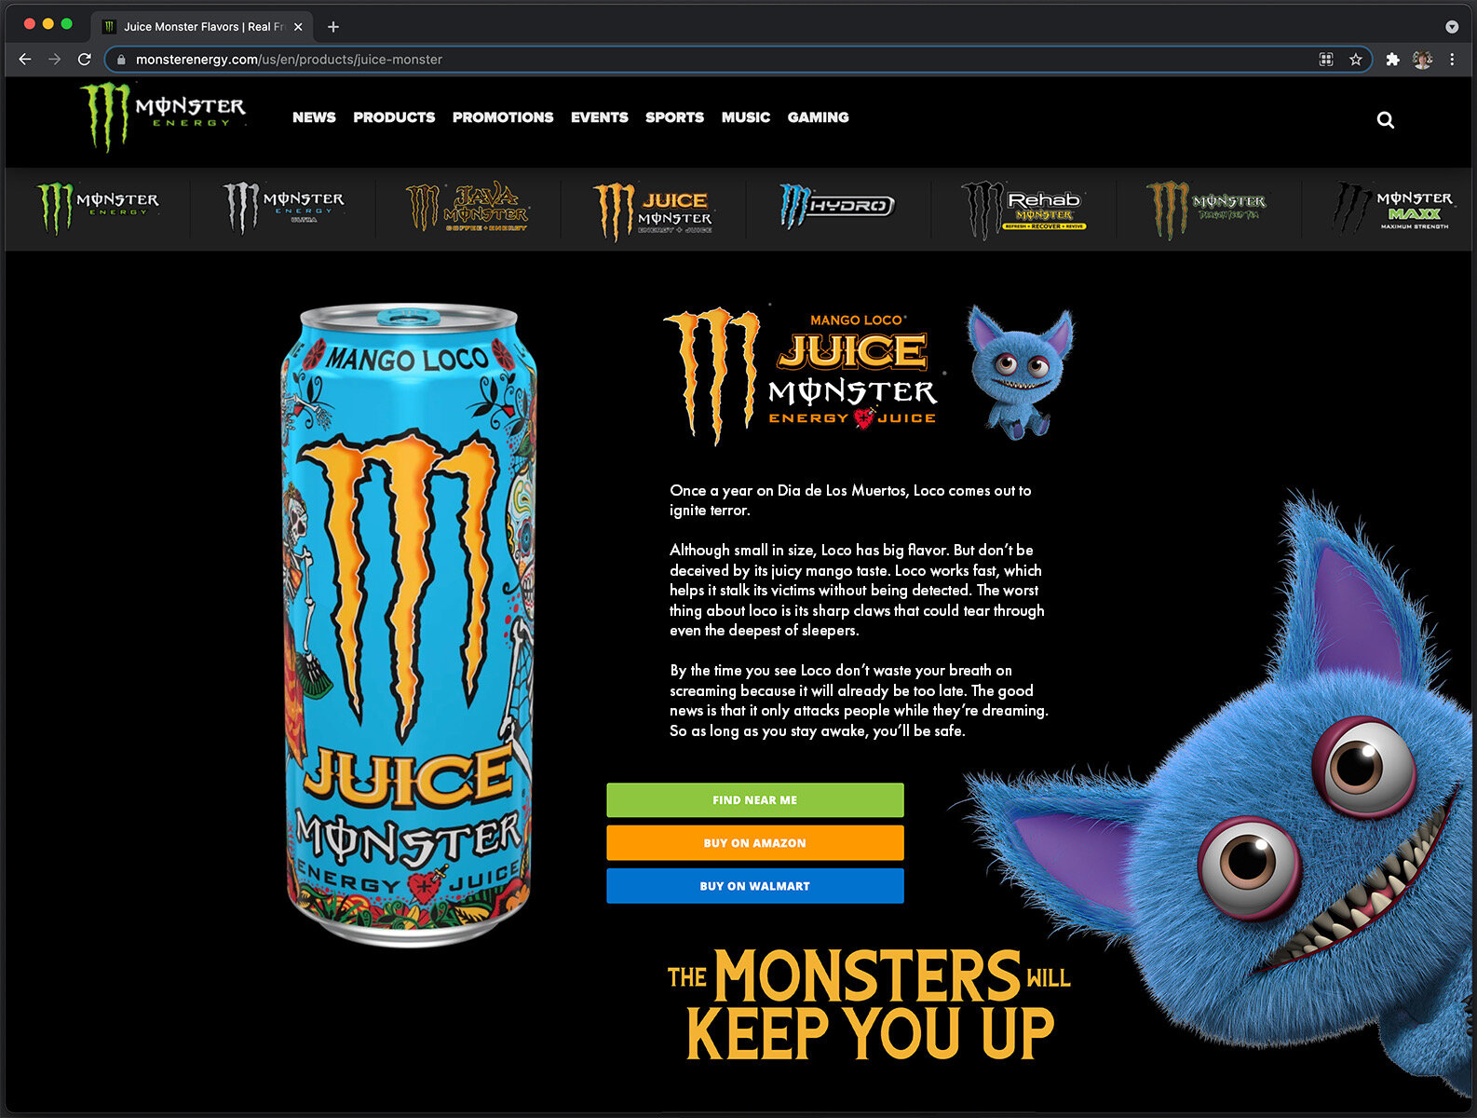Screen dimensions: 1477x1118
Task: Select the Monster Energy Ultra brand logo
Action: (x=284, y=208)
